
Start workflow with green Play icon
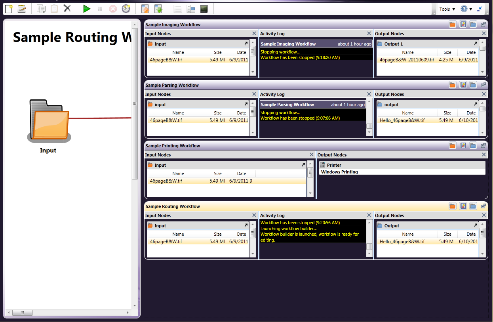pos(87,8)
